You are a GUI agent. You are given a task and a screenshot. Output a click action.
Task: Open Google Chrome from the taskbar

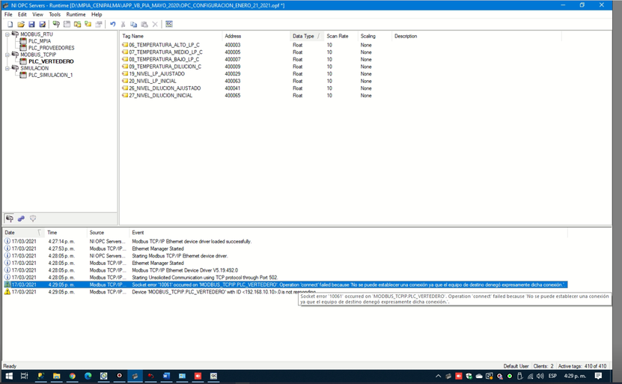point(72,376)
